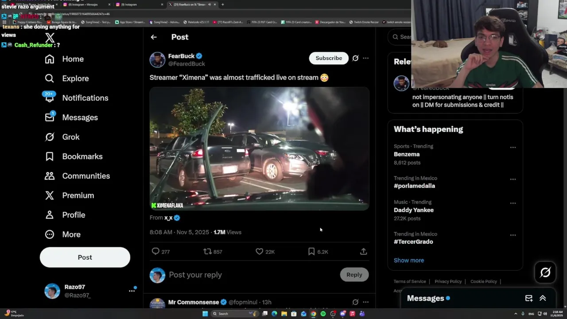
Task: Click FearBuck's profile avatar on the post
Action: pyautogui.click(x=157, y=60)
